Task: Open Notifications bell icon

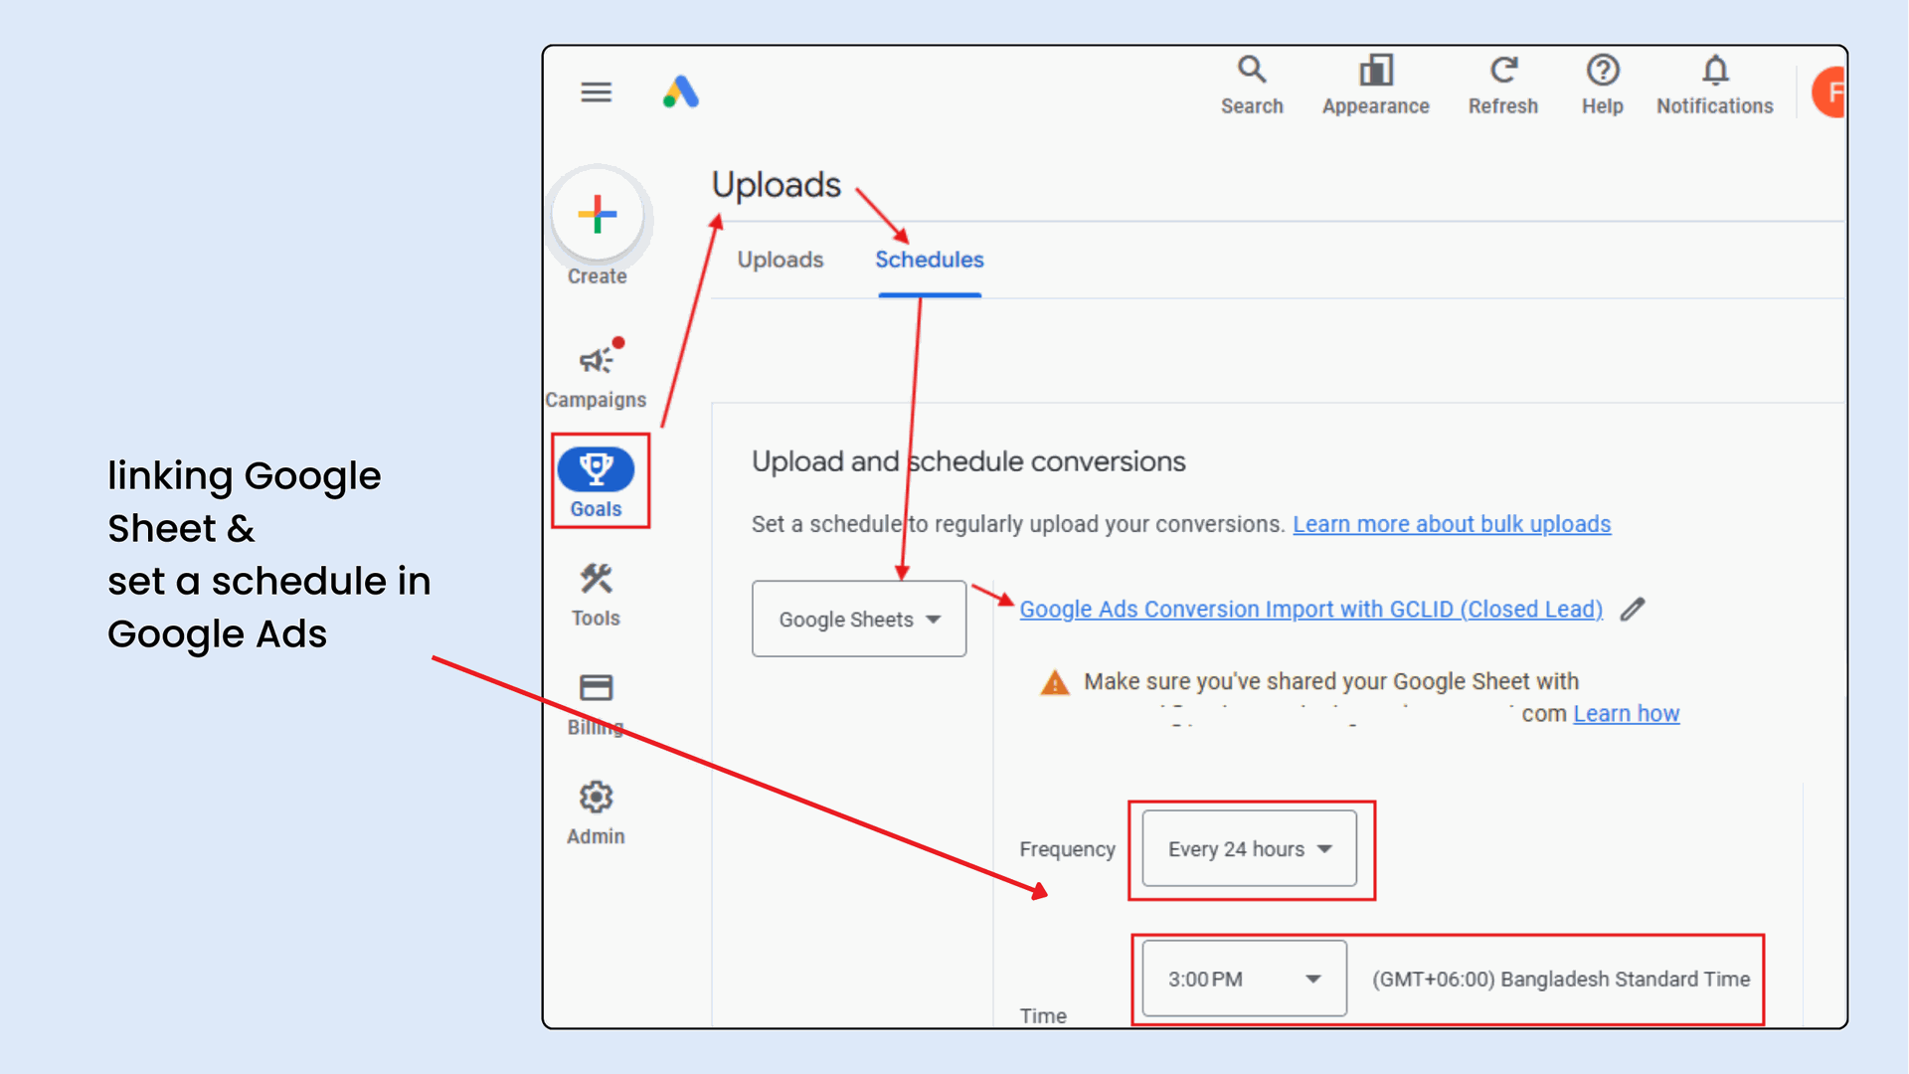Action: click(x=1714, y=71)
